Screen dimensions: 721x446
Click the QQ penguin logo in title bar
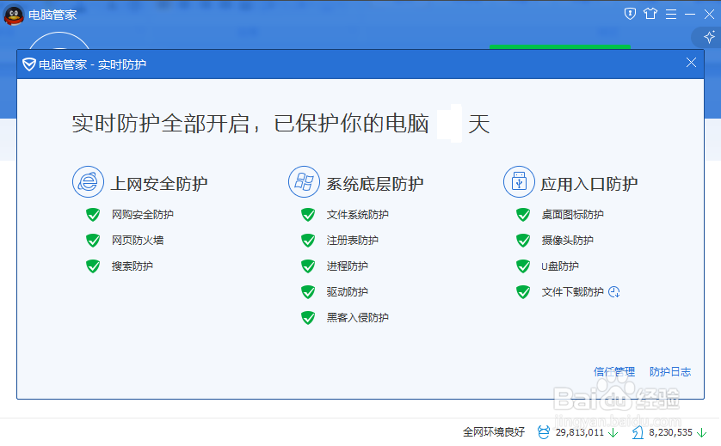coord(14,15)
